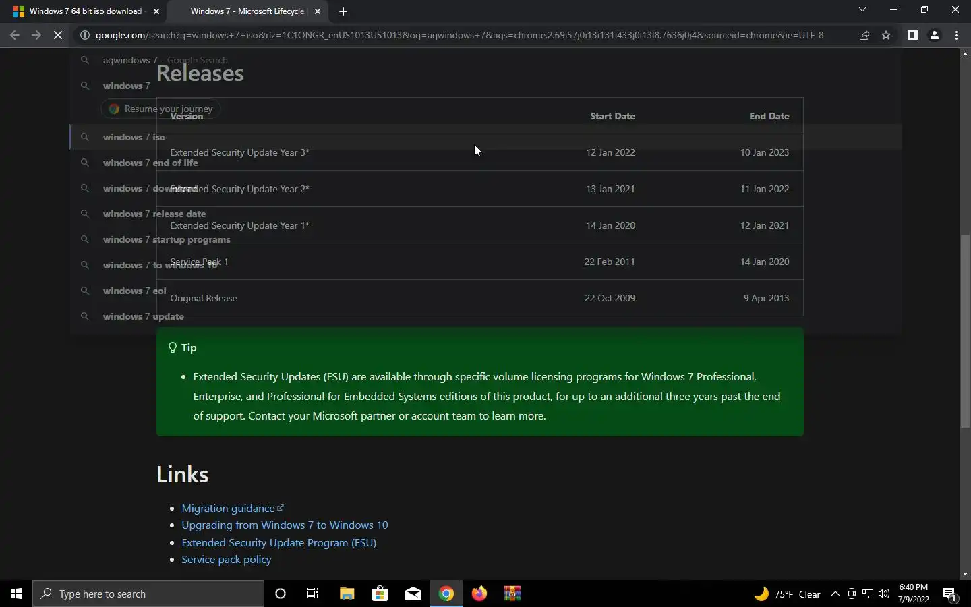The width and height of the screenshot is (971, 607).
Task: Select the aqwindows 7 Google Search suggestion
Action: click(x=486, y=60)
